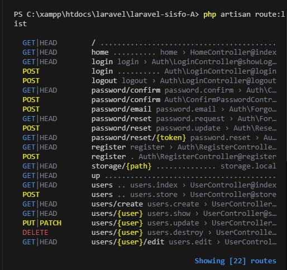Click the 'GET|HEAD' label on the '/' route
The height and width of the screenshot is (270, 287).
pyautogui.click(x=40, y=43)
